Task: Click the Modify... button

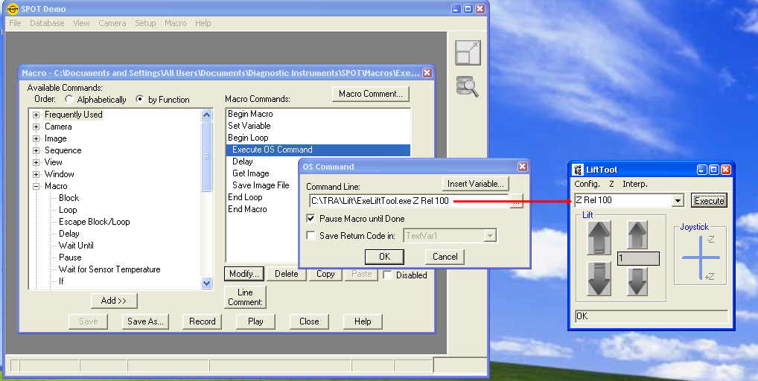Action: click(x=243, y=274)
